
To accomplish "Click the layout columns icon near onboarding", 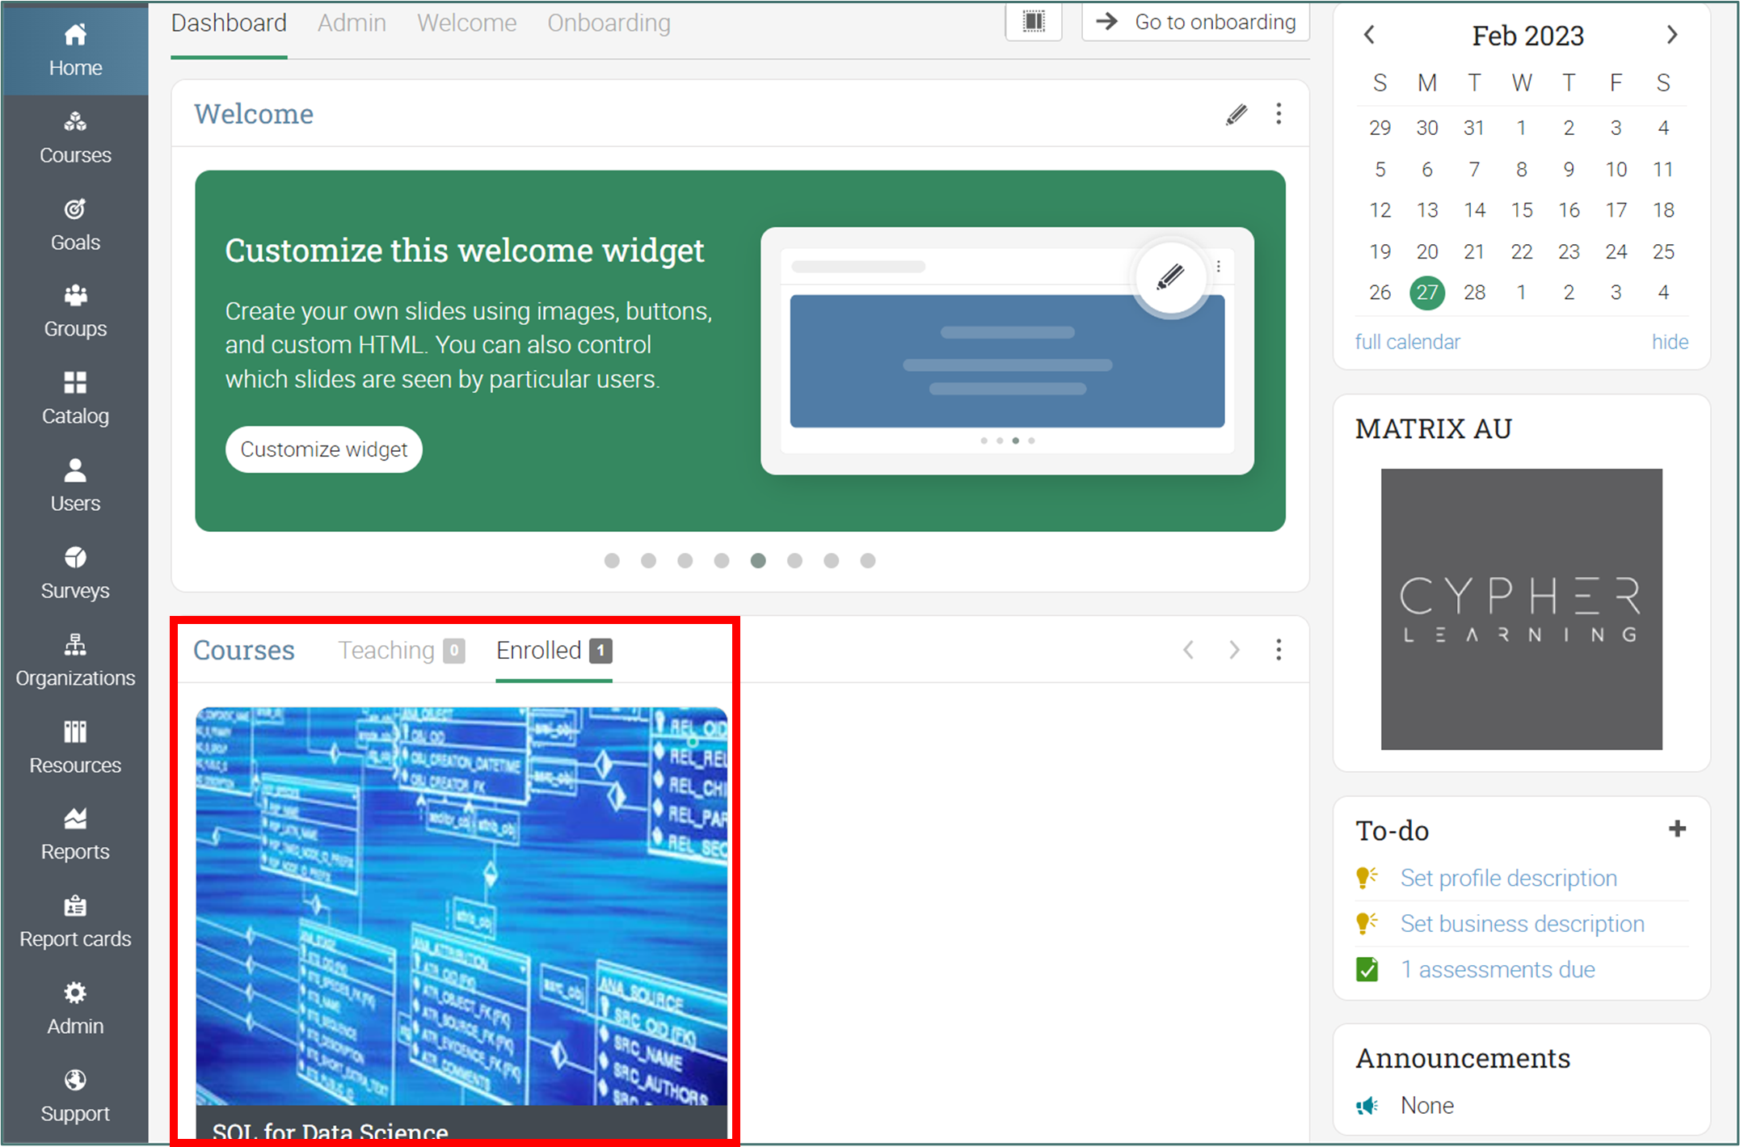I will (x=1034, y=22).
